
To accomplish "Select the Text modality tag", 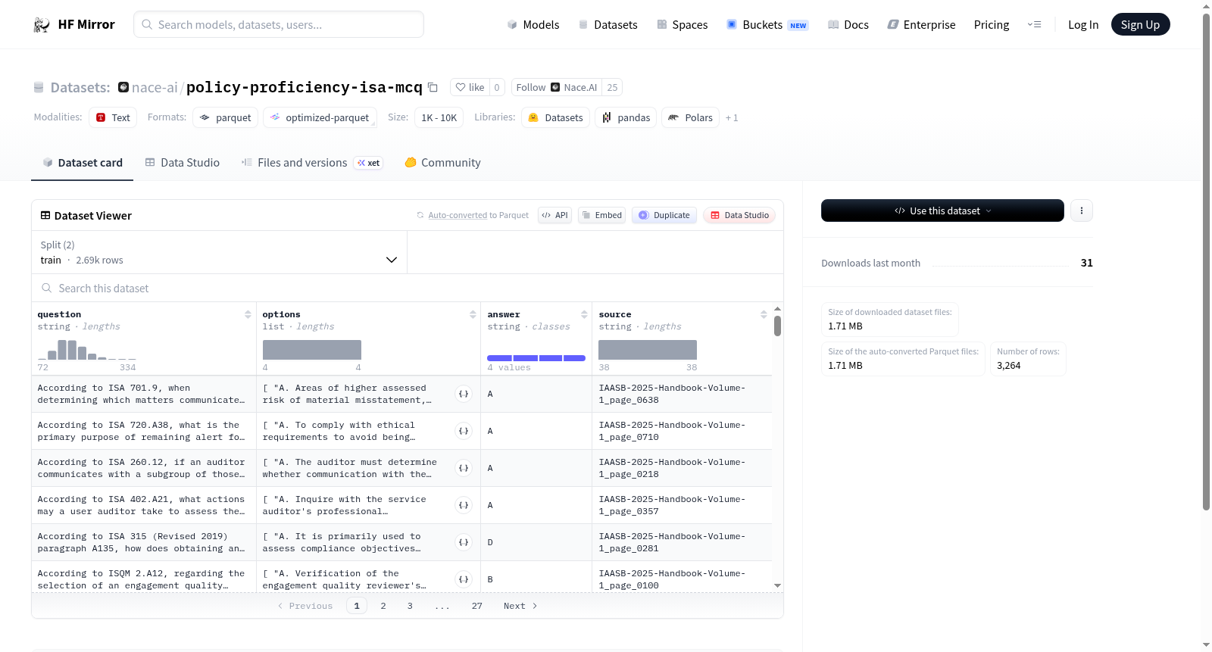I will (113, 117).
